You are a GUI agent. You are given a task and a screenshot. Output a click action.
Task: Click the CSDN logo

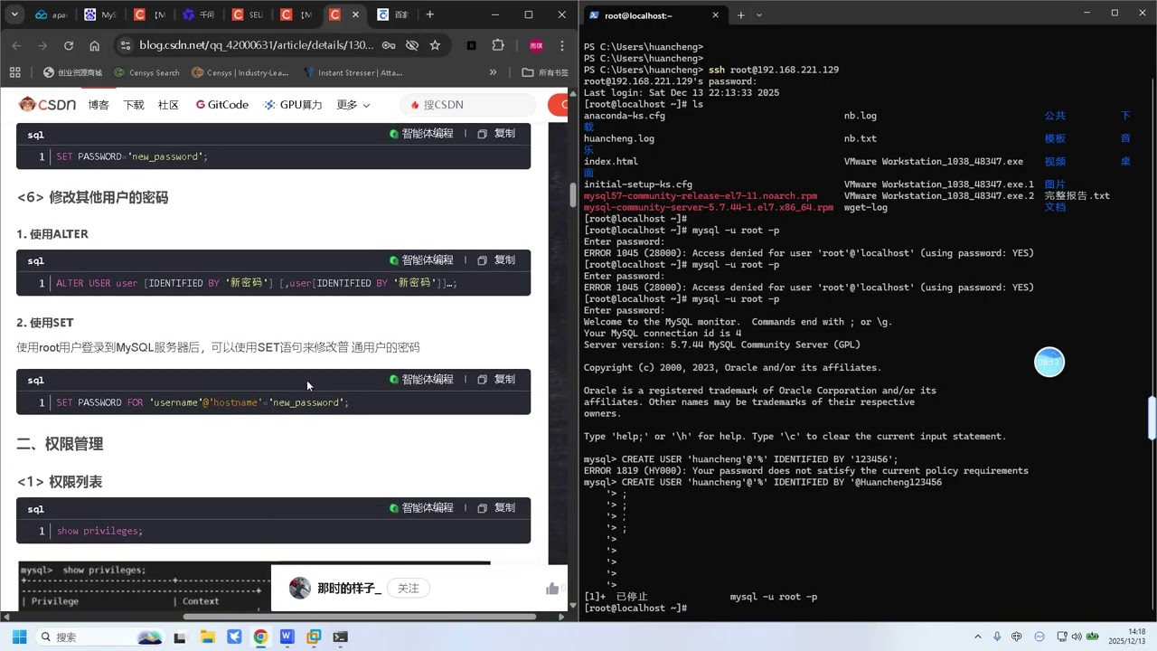point(48,105)
